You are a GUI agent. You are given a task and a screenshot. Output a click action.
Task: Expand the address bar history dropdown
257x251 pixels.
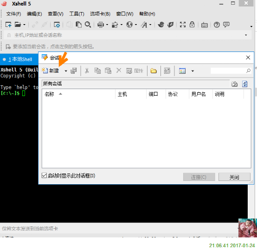coord(246,35)
